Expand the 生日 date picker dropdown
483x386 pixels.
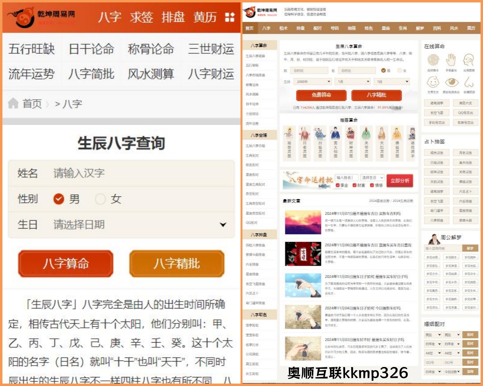(x=222, y=224)
